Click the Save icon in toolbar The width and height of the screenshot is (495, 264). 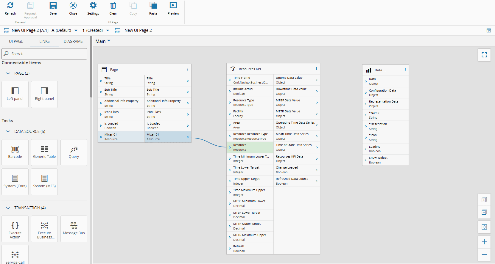(53, 6)
